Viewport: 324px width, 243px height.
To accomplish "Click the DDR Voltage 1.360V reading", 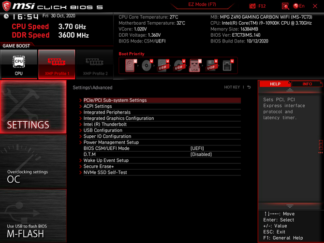I will tap(139, 35).
